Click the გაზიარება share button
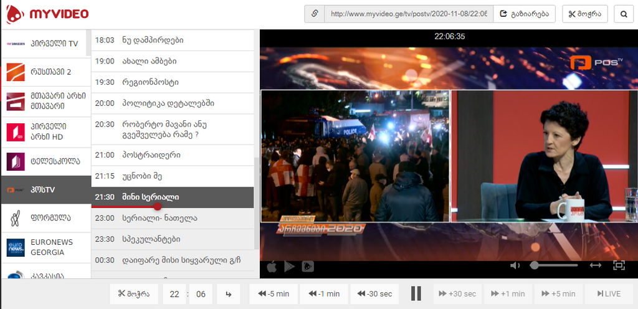Image resolution: width=638 pixels, height=309 pixels. [x=524, y=14]
